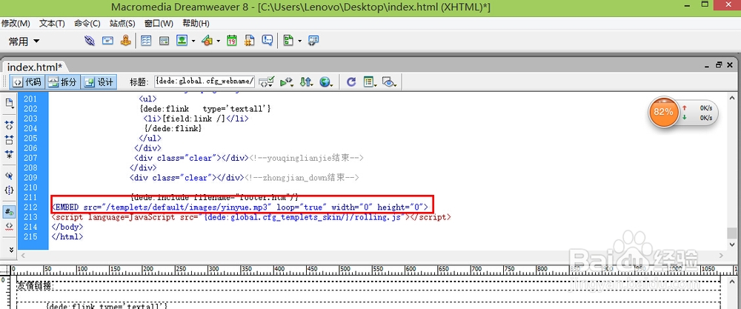Viewport: 741px width, 309px height.
Task: Collapse the full tag
Action: coord(10,125)
